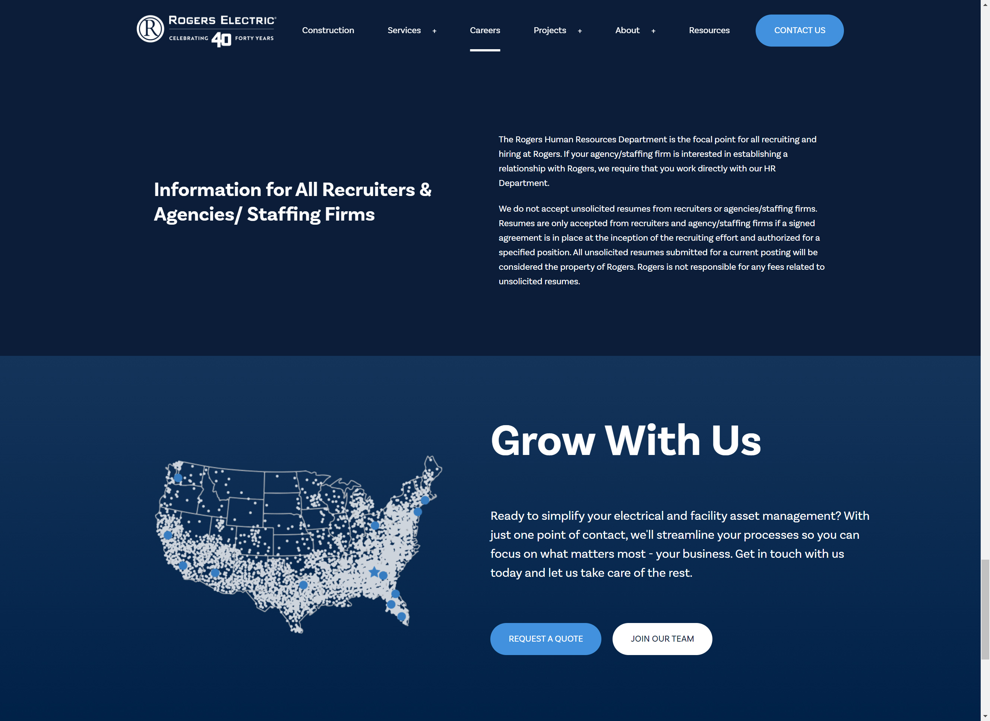Click the Construction navigation menu item
The image size is (990, 721).
point(328,29)
